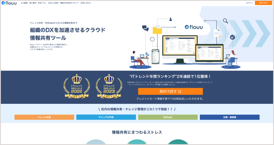Click the circular refresh arrow icon
Viewport: 274px width, 145px height.
click(152, 39)
